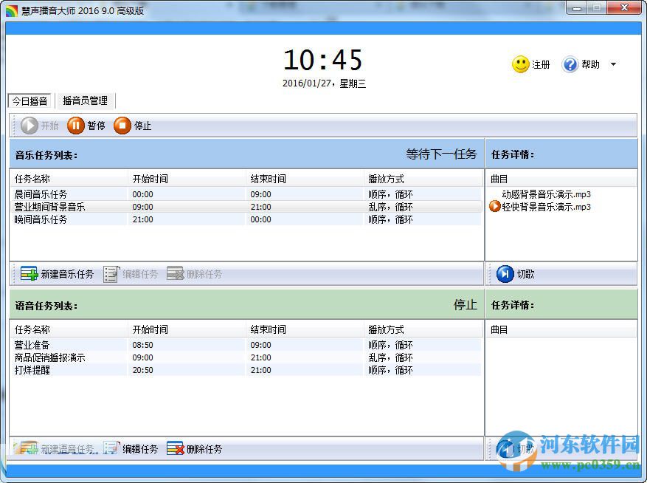The width and height of the screenshot is (647, 483).
Task: Skip to next song using 切歌 icon
Action: click(505, 274)
